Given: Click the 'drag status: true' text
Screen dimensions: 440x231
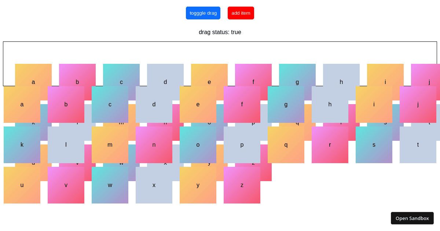Looking at the screenshot, I should (220, 32).
